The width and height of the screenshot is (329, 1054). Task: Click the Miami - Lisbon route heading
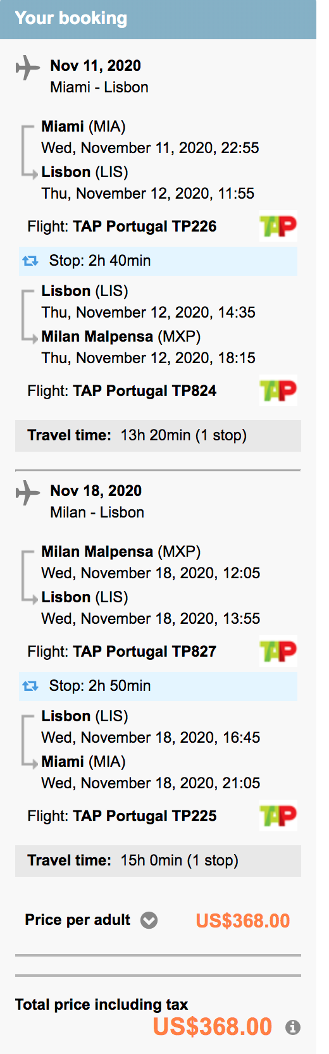(x=99, y=87)
